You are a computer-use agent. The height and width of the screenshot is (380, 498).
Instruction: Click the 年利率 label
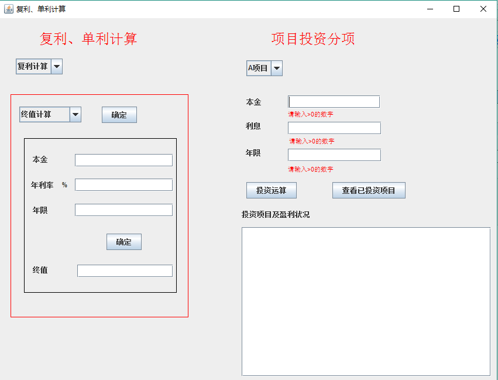pos(42,185)
